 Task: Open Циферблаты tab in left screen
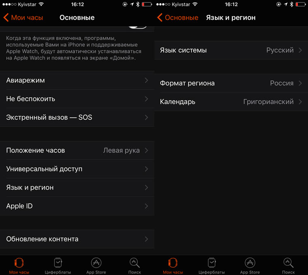tap(58, 266)
